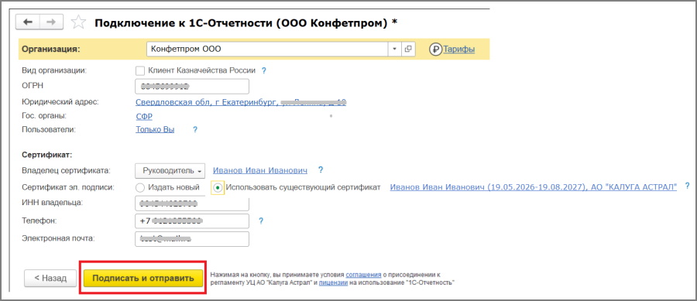The image size is (697, 301).
Task: Click the ruble icon next to Тарифы
Action: click(x=435, y=50)
